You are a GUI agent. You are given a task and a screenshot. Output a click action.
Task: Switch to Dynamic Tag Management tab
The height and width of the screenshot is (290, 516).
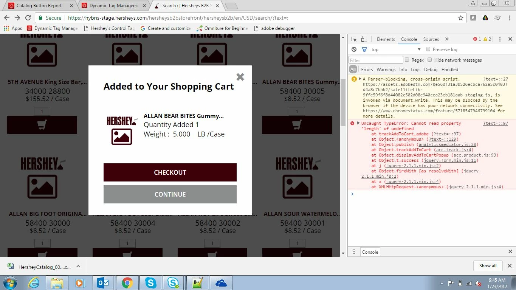pyautogui.click(x=114, y=6)
